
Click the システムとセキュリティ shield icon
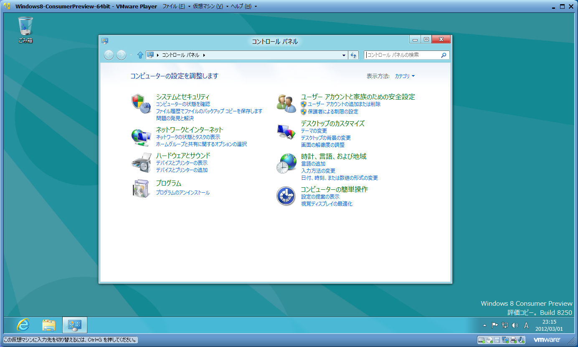click(x=141, y=104)
